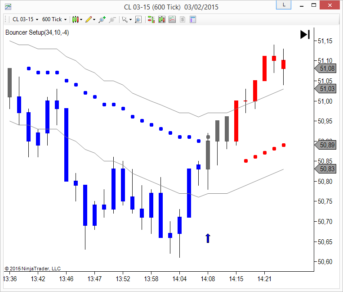Click the Data Box dollar icon
This screenshot has width=343, height=292.
click(183, 19)
